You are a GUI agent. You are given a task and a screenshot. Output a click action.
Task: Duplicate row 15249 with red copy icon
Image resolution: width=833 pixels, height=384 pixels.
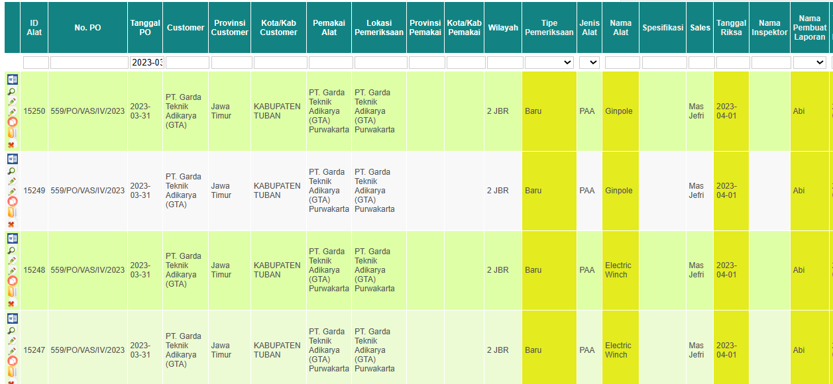[x=12, y=201]
